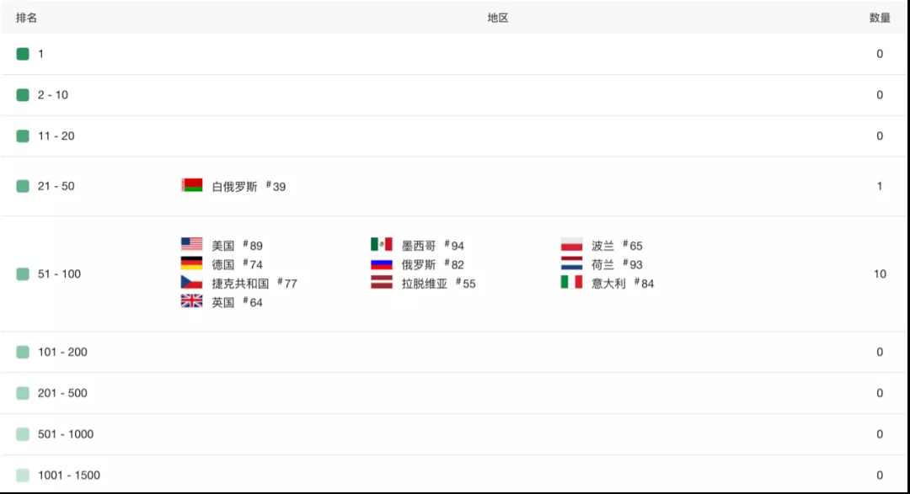
Task: Click the Russia flag icon
Action: [382, 263]
